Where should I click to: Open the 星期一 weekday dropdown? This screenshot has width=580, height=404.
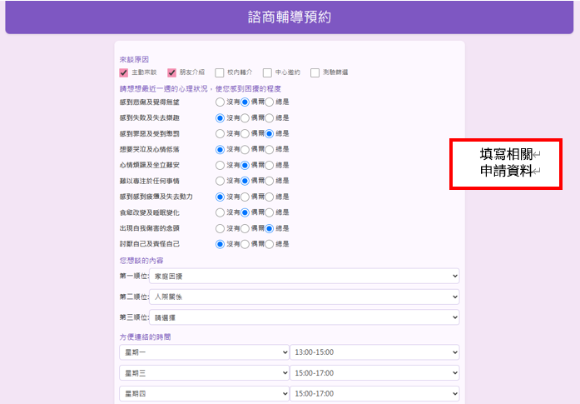[x=204, y=352]
